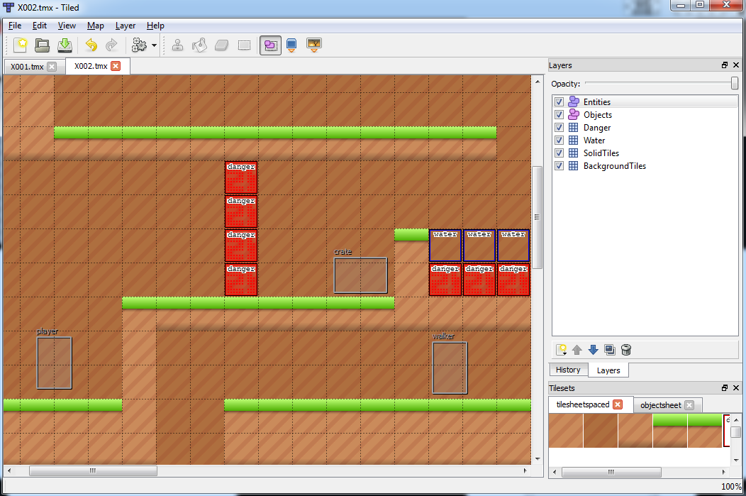The width and height of the screenshot is (746, 496).
Task: Select the Eraser tool
Action: pos(222,45)
